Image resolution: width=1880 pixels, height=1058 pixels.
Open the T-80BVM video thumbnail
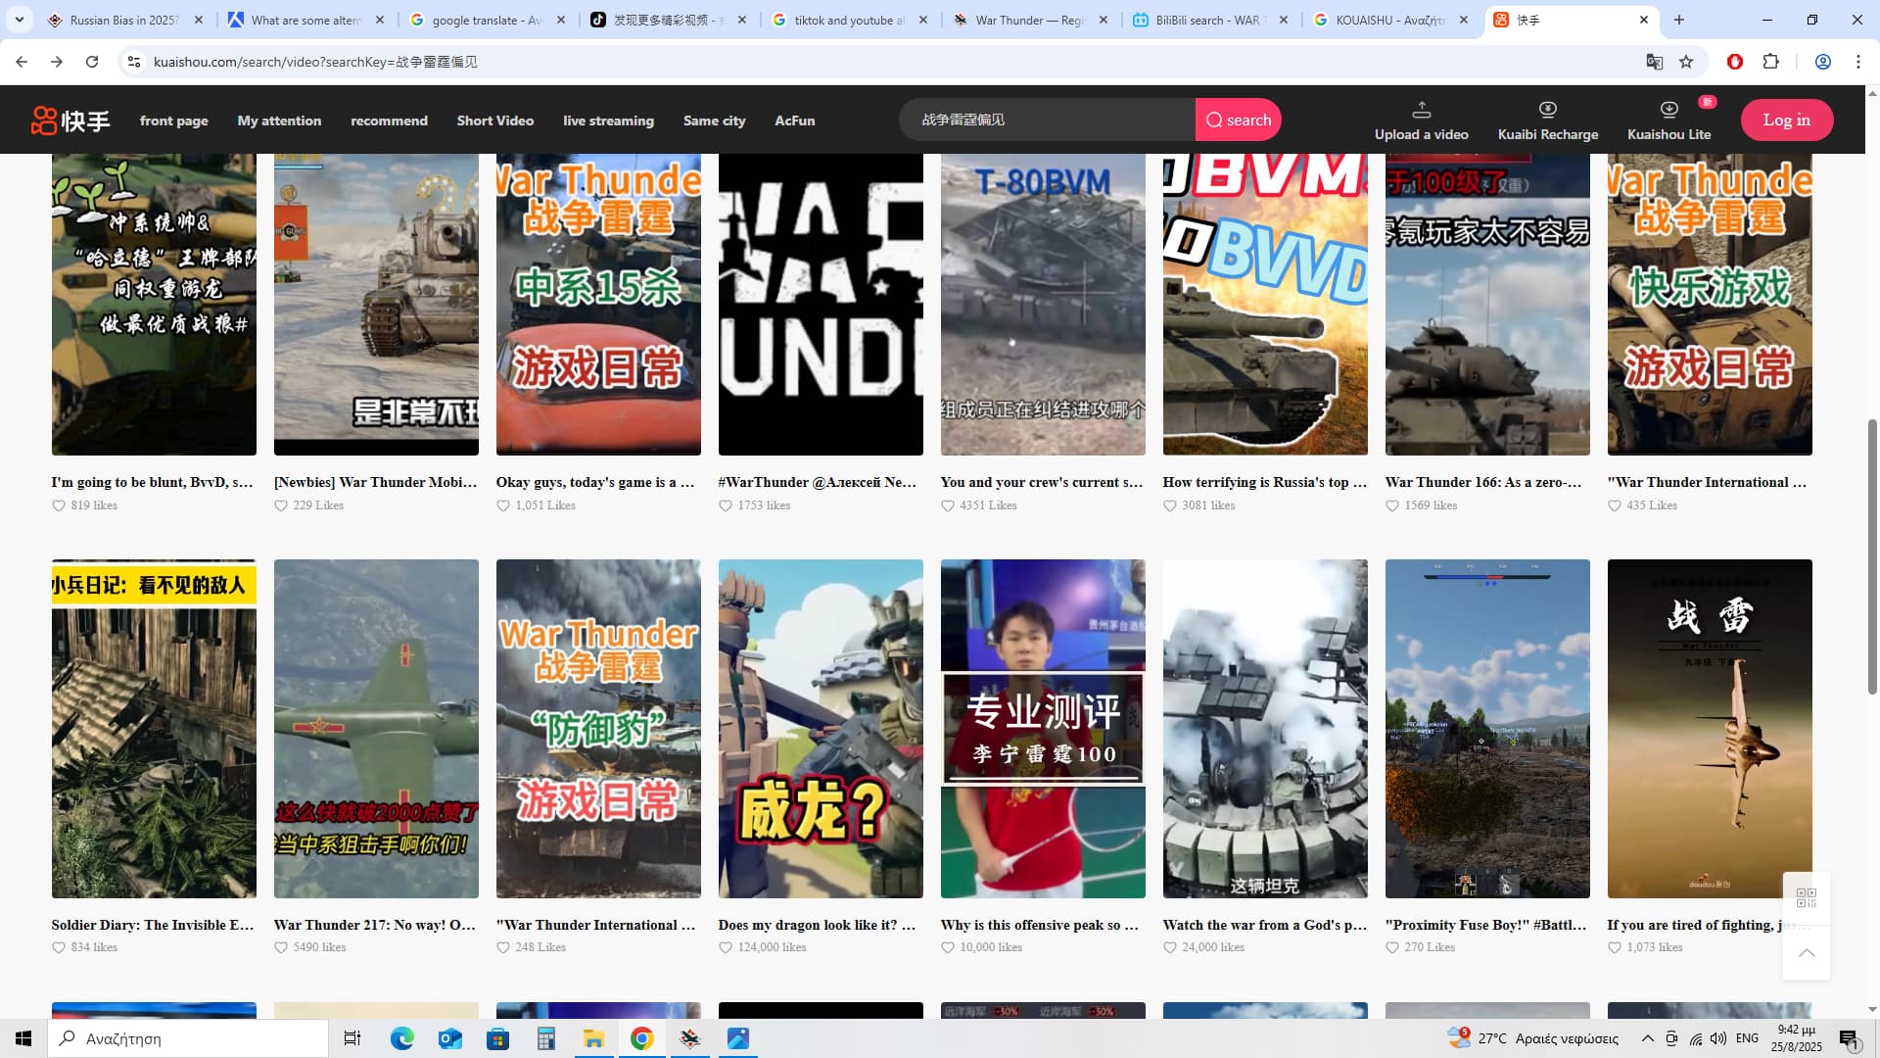(1043, 304)
